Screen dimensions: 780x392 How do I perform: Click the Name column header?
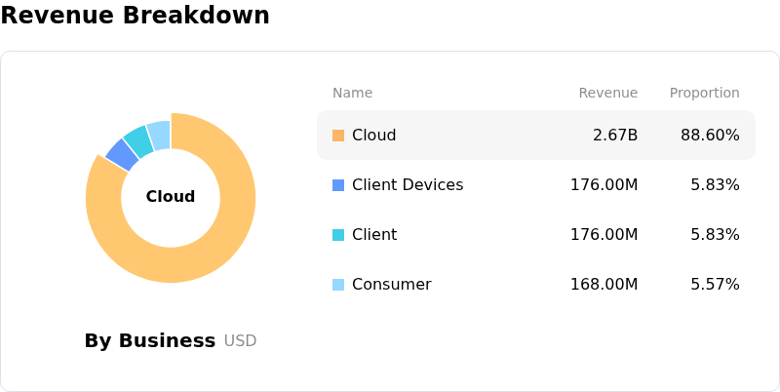[352, 94]
